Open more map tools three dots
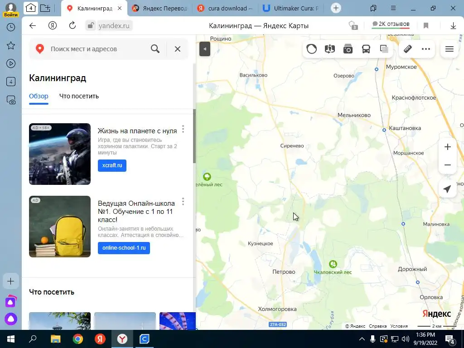Screen dimensions: 464x348 coord(426,49)
